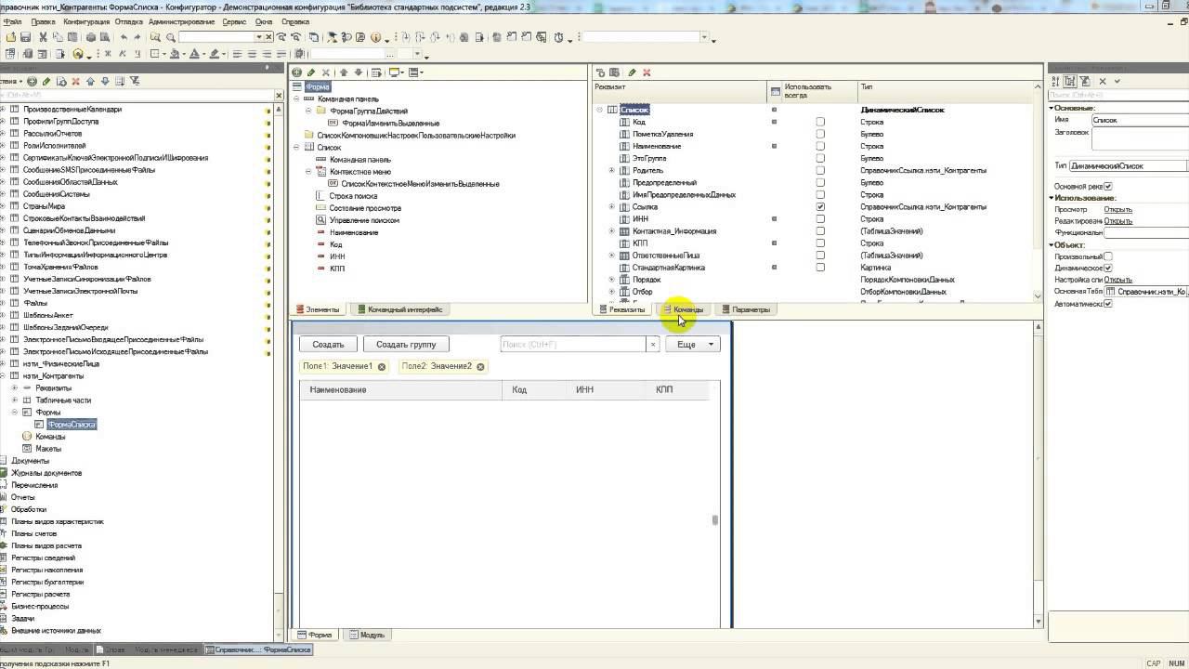Toggle 'use always' checkbox for ИНН attribute
The width and height of the screenshot is (1189, 669).
[820, 218]
